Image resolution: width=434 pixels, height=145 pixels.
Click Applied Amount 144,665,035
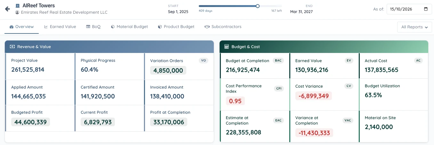tap(28, 96)
